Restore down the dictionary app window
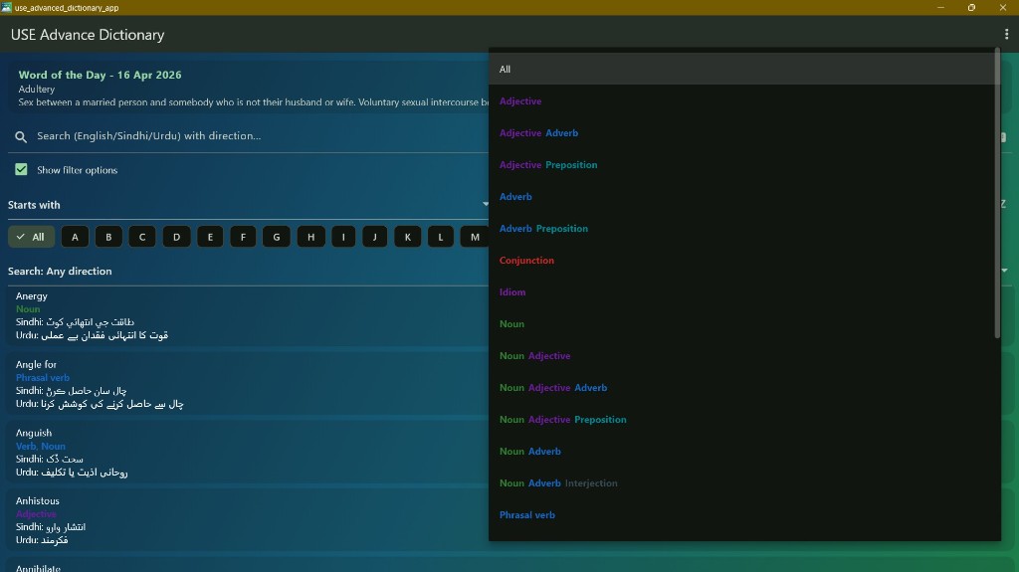 pyautogui.click(x=971, y=7)
